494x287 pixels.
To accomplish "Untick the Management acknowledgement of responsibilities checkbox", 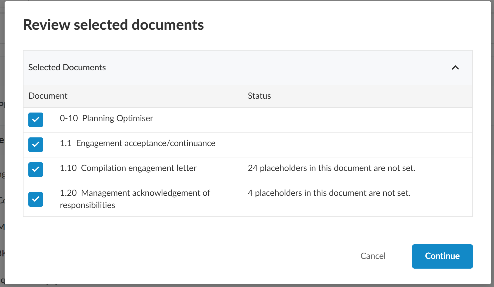I will pos(36,199).
